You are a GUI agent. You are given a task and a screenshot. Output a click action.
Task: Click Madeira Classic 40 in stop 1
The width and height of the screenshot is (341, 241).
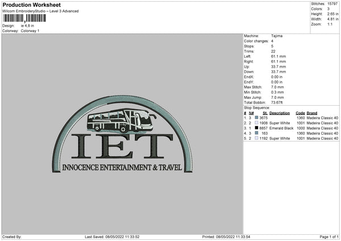coord(322,118)
